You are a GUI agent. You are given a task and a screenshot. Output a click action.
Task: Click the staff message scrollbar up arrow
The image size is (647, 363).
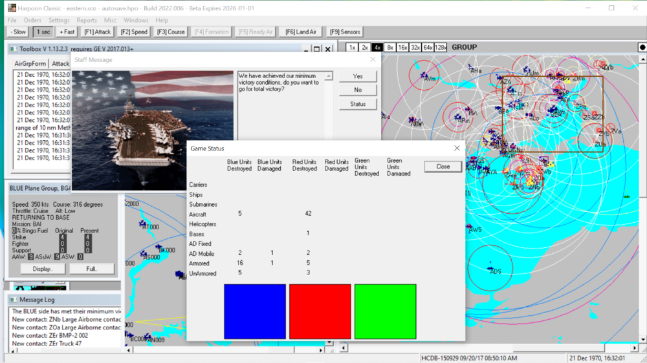pos(329,76)
